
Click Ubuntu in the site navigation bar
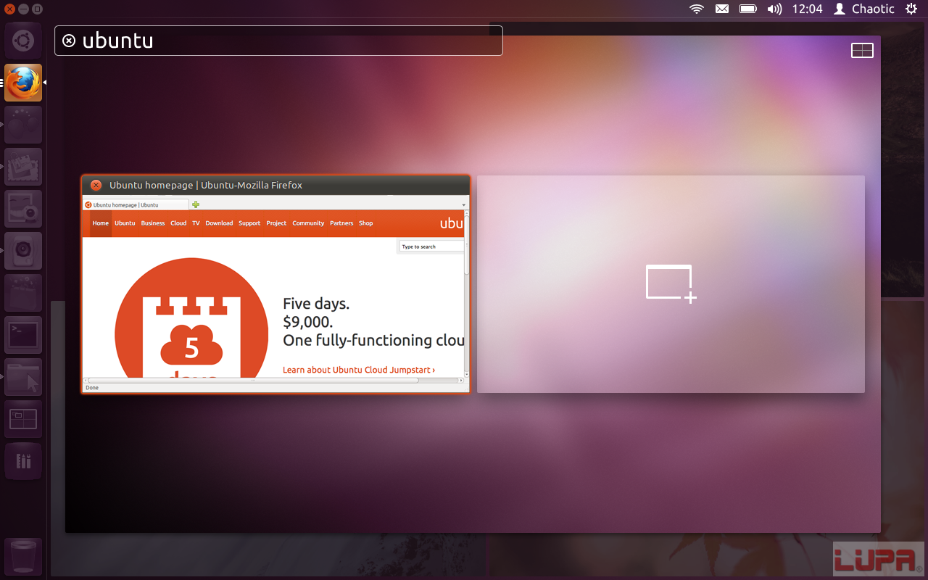(125, 223)
